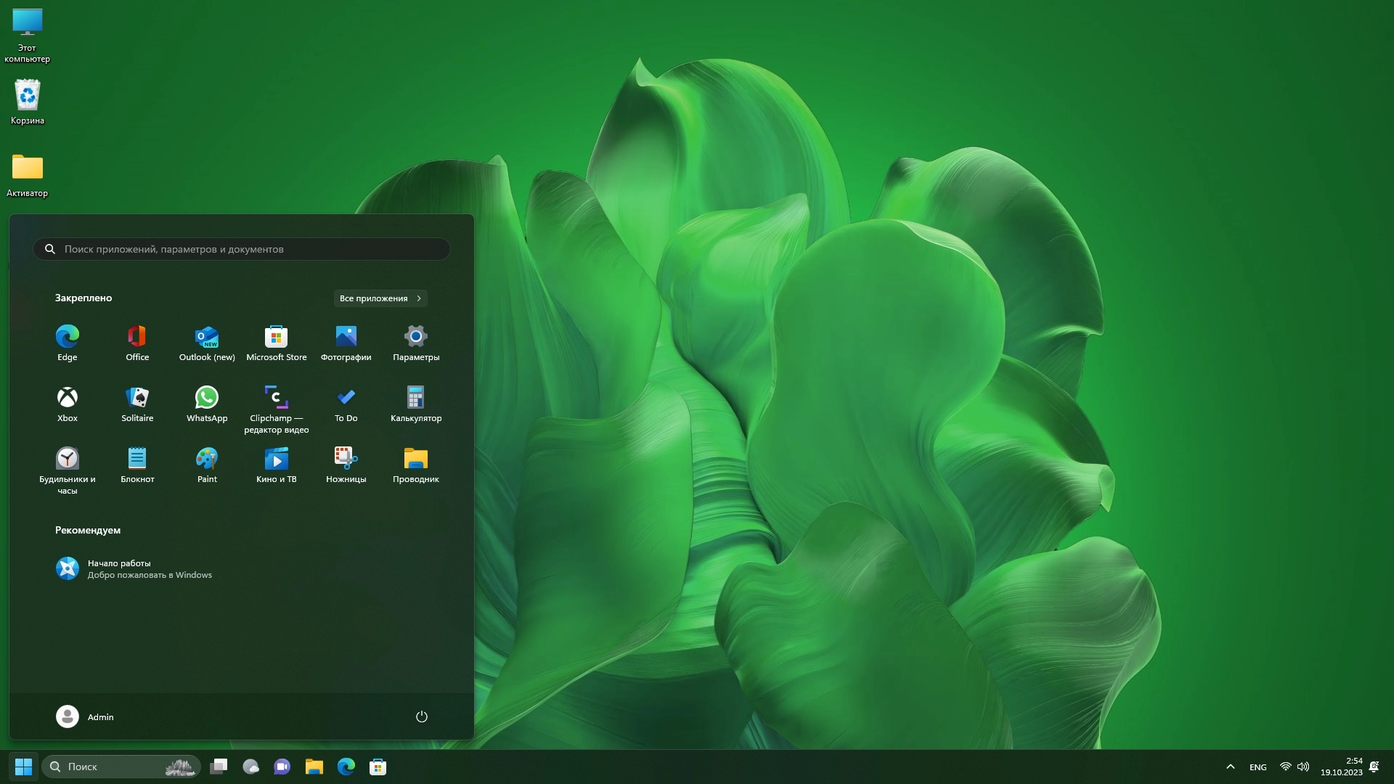Launch Solitaire game
1394x784 pixels.
137,404
